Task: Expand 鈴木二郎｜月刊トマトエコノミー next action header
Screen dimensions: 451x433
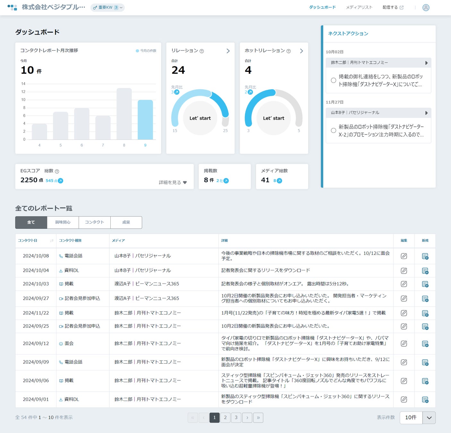Action: 378,63
